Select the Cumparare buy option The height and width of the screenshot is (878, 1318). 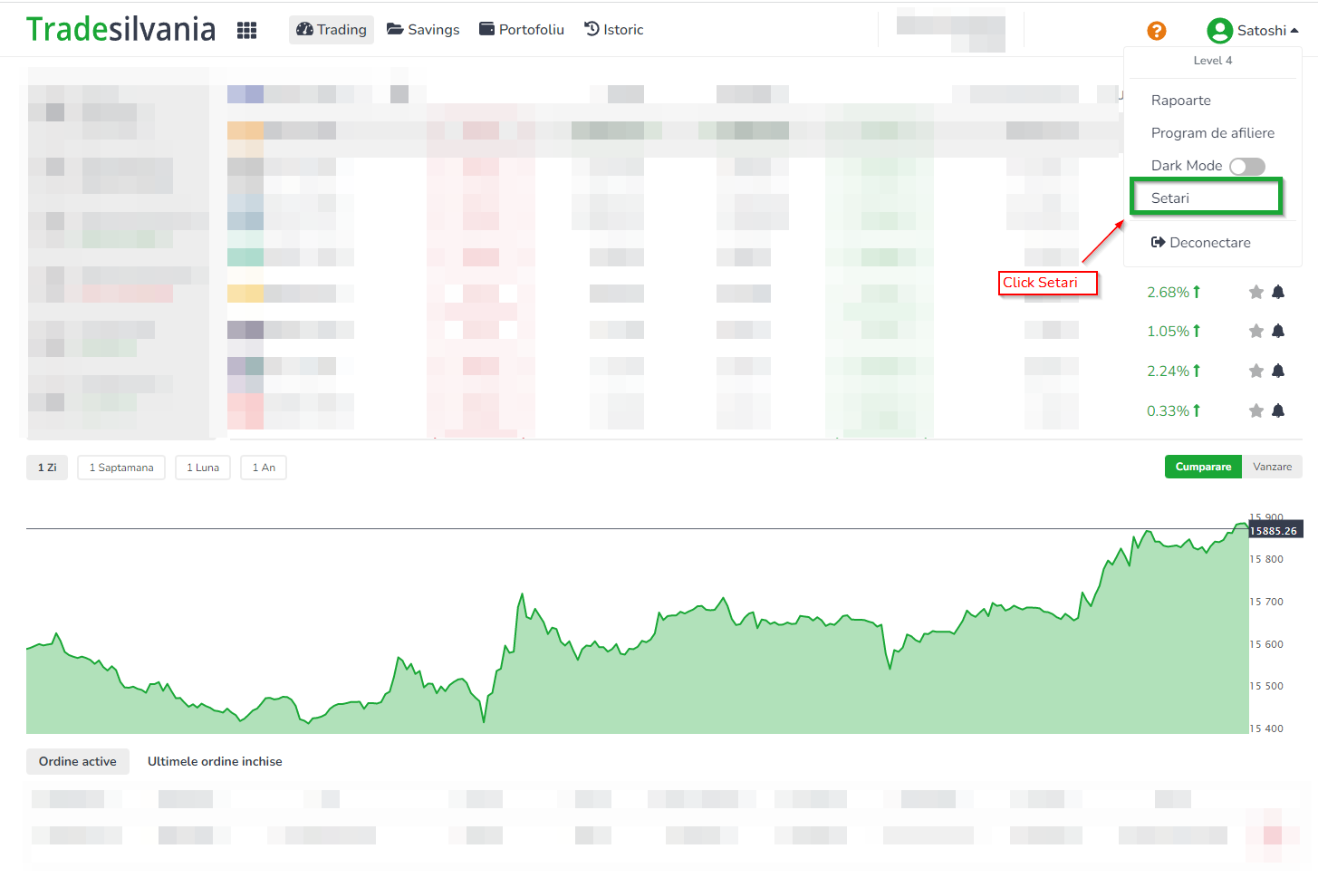(x=1202, y=467)
